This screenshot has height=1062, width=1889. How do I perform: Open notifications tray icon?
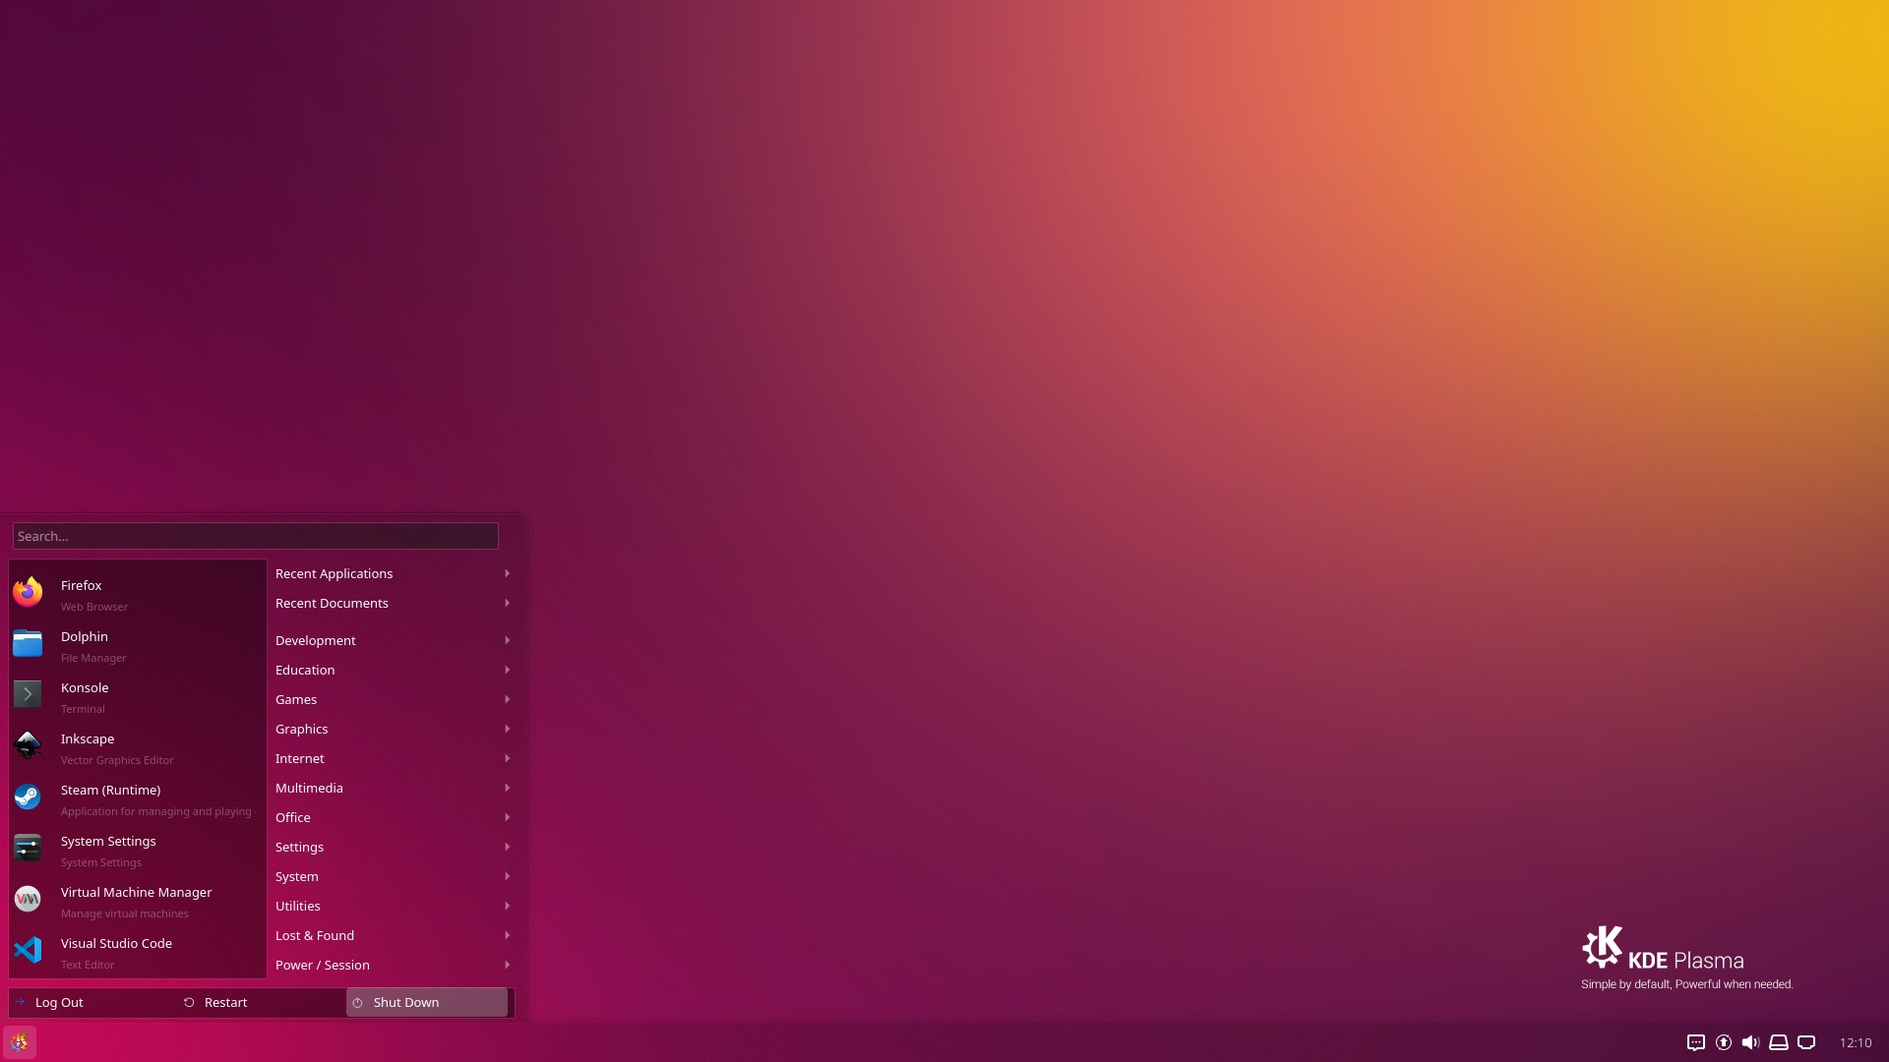[1696, 1042]
